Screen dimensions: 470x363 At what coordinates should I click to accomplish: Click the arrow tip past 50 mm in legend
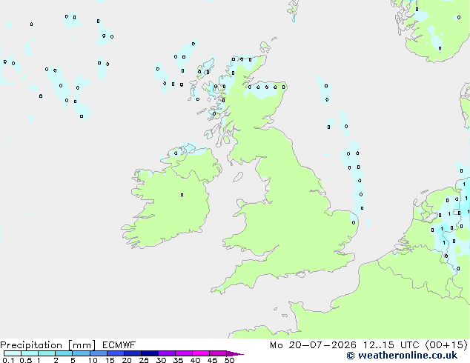click(x=236, y=353)
